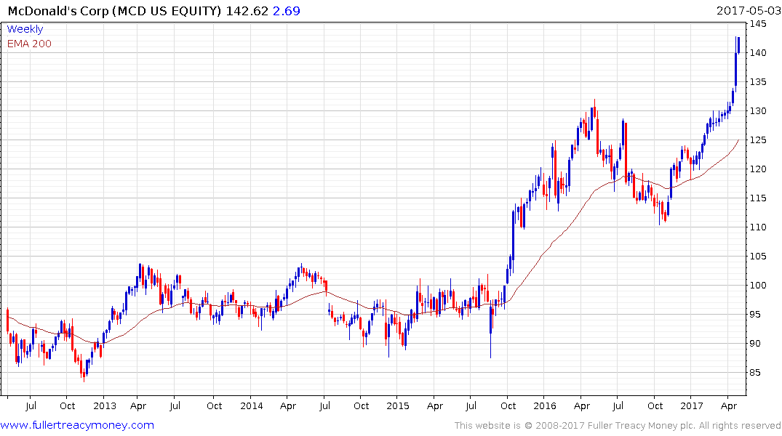Click the 2016 year label
This screenshot has width=782, height=436.
(545, 406)
